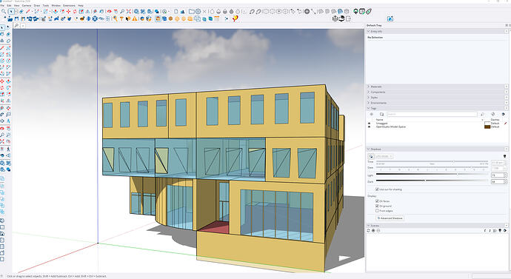Click OpenStudio Model Space brown color swatch
This screenshot has width=511, height=279.
pyautogui.click(x=487, y=127)
